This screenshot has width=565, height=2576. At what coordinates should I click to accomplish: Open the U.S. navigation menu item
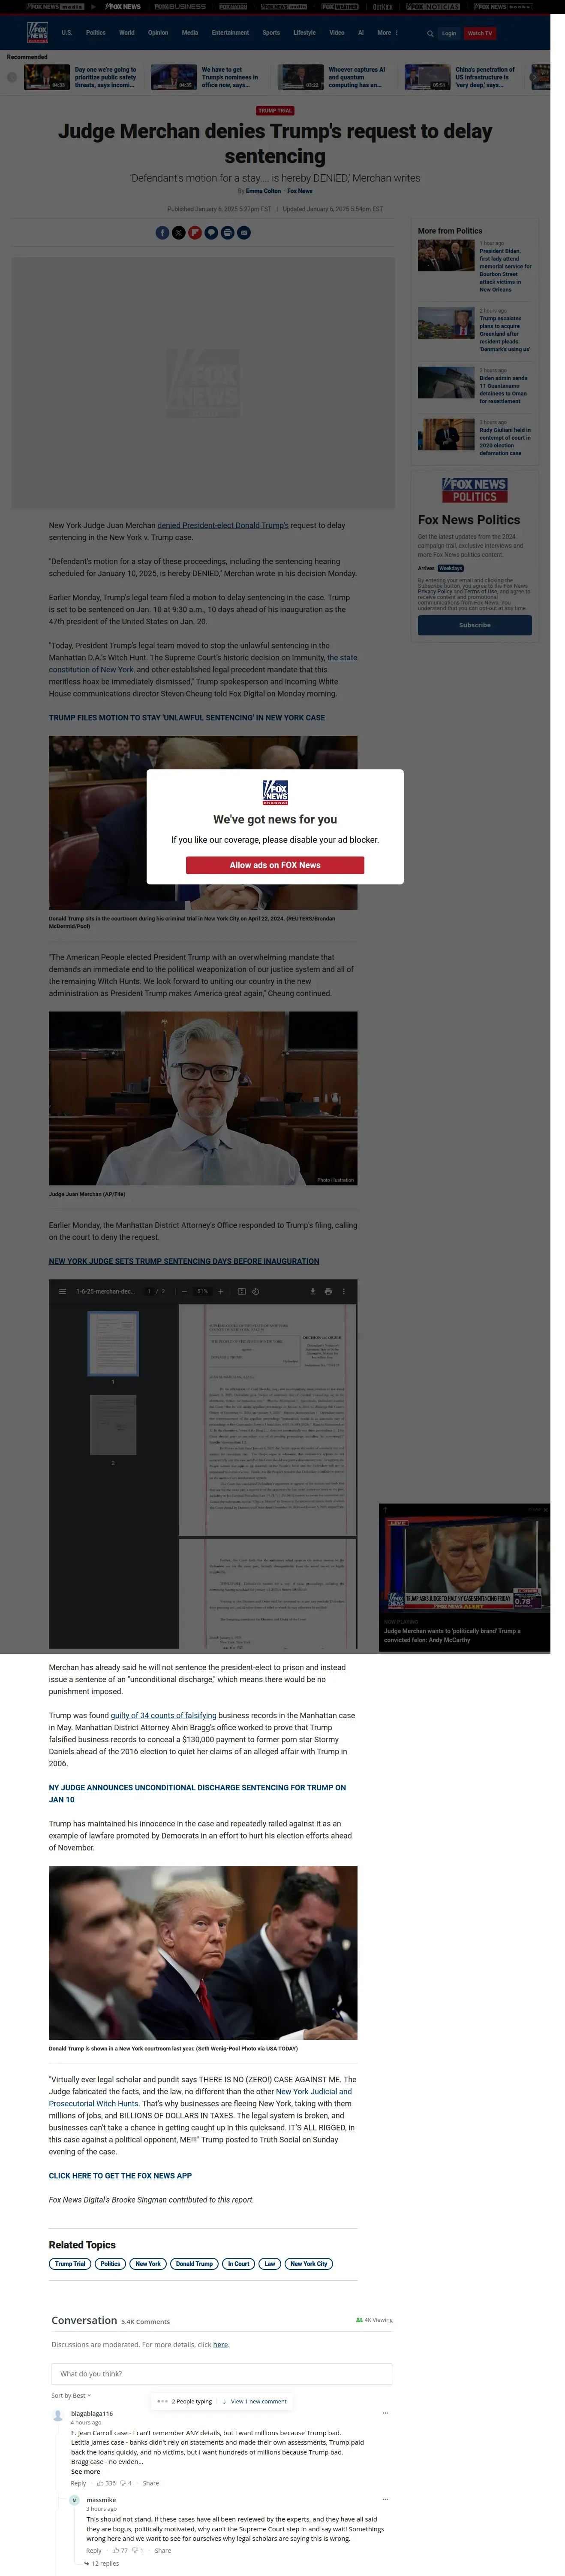pos(67,33)
